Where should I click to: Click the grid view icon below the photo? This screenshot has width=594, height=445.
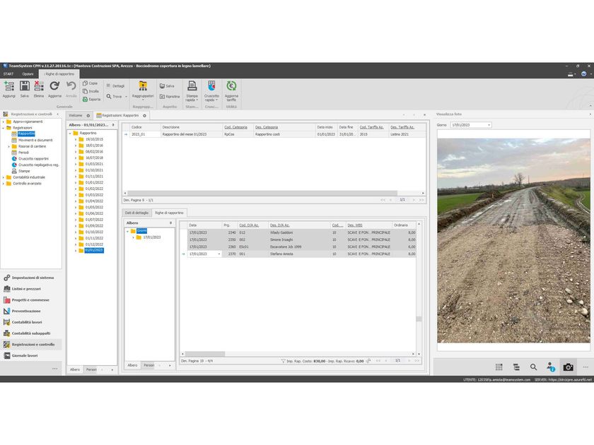tap(499, 367)
